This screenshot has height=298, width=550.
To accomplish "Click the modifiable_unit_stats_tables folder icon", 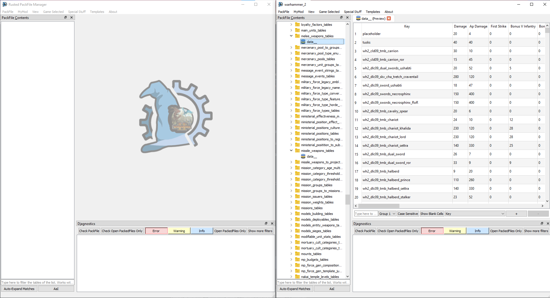I will pyautogui.click(x=297, y=237).
